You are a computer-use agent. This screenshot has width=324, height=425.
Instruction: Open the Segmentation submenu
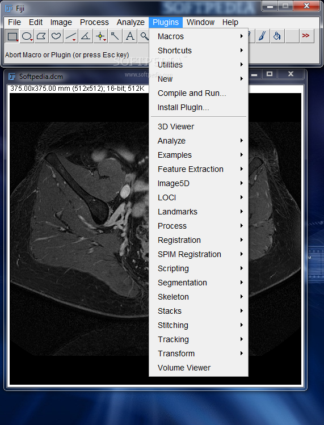(199, 283)
